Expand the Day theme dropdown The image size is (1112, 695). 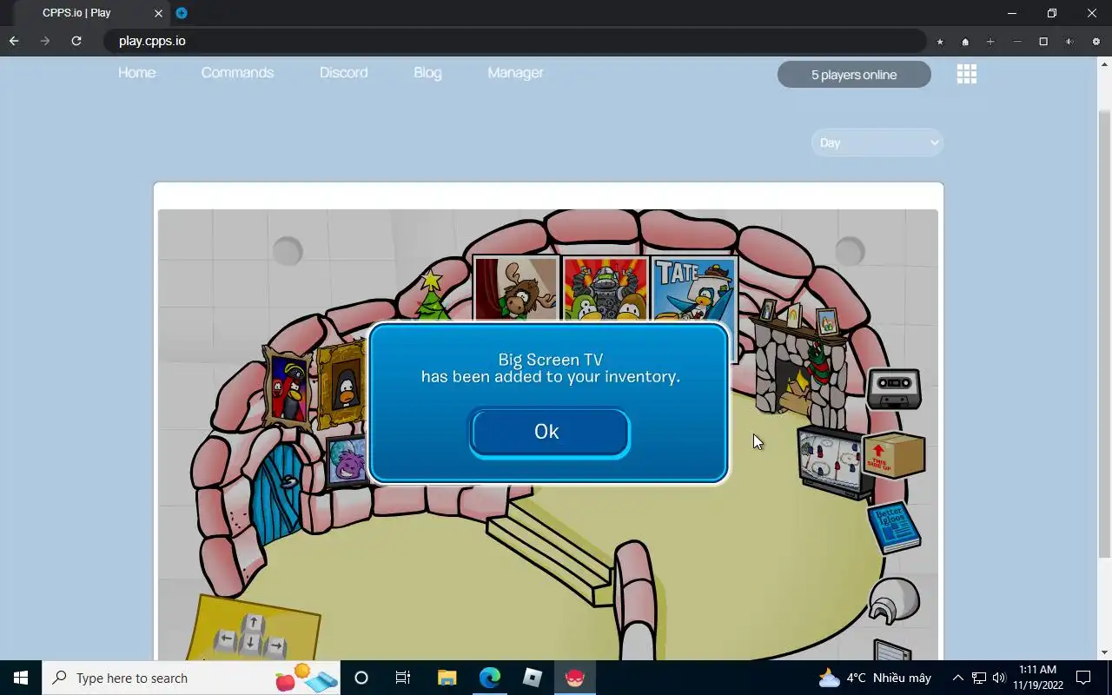(877, 142)
